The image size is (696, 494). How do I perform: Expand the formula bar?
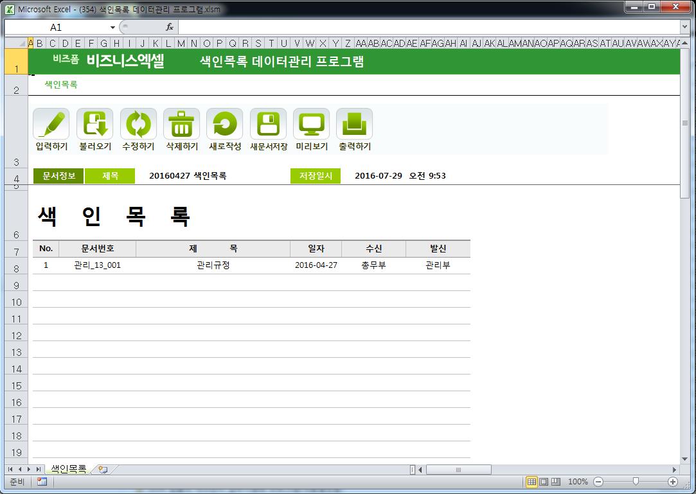point(684,27)
